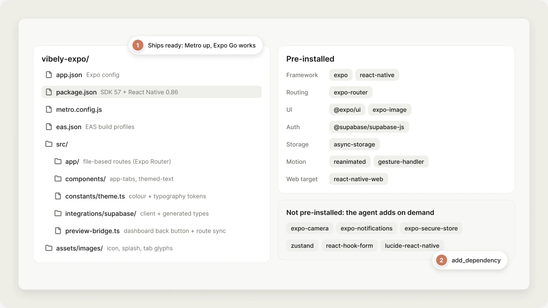Click the expo-secure-store chip
Viewport: 548px width, 308px height.
point(431,228)
